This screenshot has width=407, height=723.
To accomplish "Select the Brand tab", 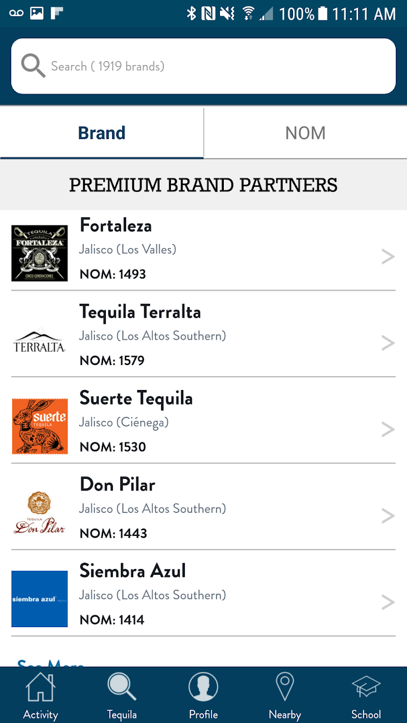I will coord(102,133).
